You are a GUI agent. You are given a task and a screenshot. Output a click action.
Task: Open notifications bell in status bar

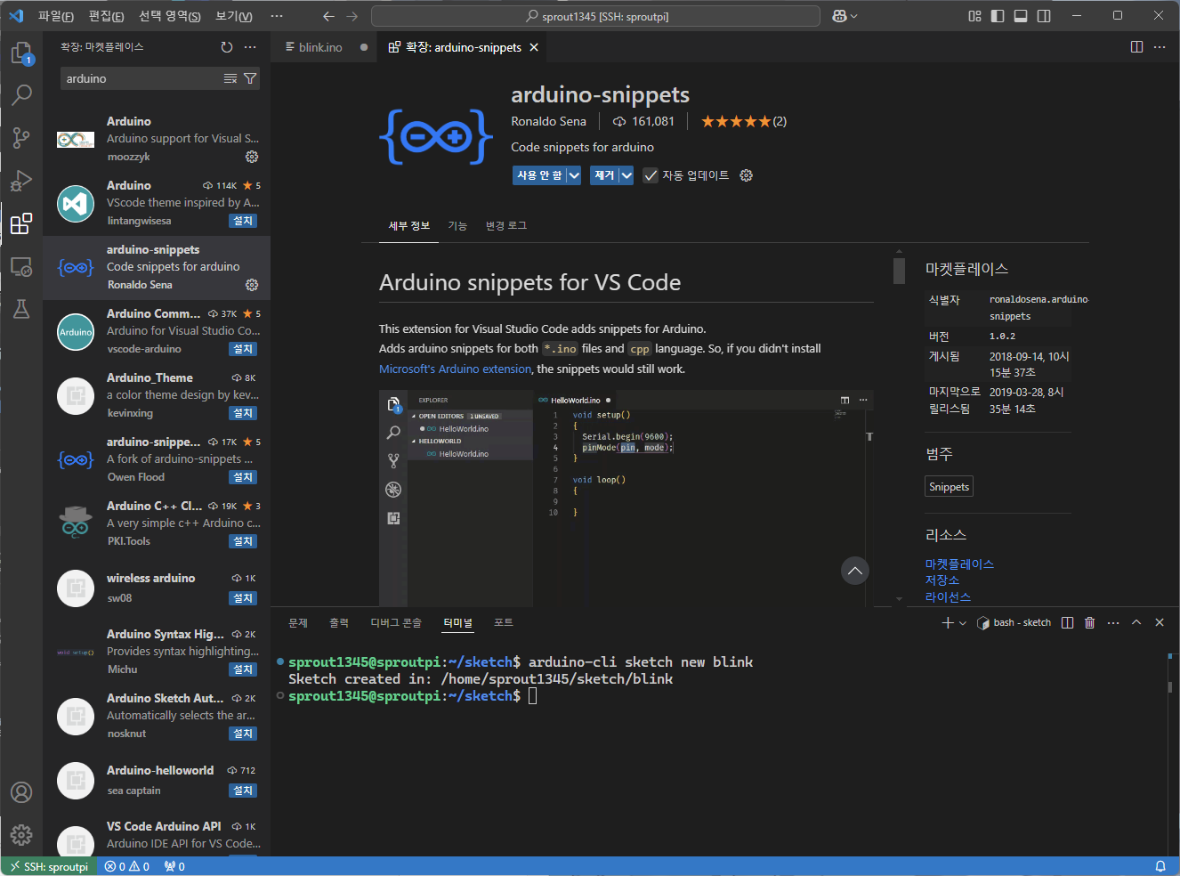(x=1160, y=866)
